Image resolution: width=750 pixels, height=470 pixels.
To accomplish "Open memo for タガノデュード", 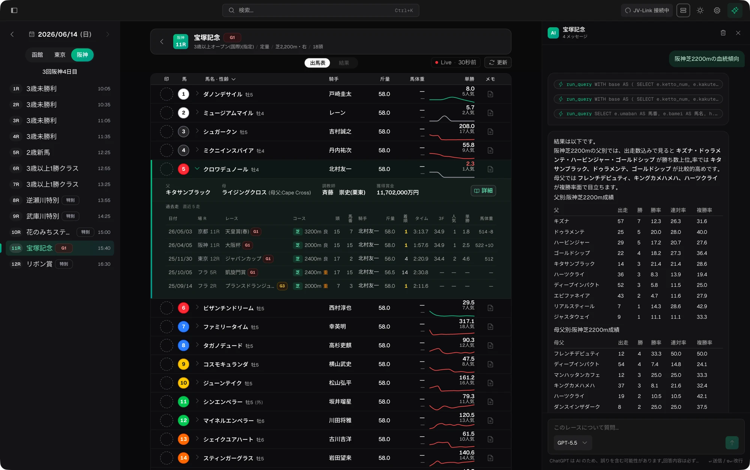I will pos(490,345).
